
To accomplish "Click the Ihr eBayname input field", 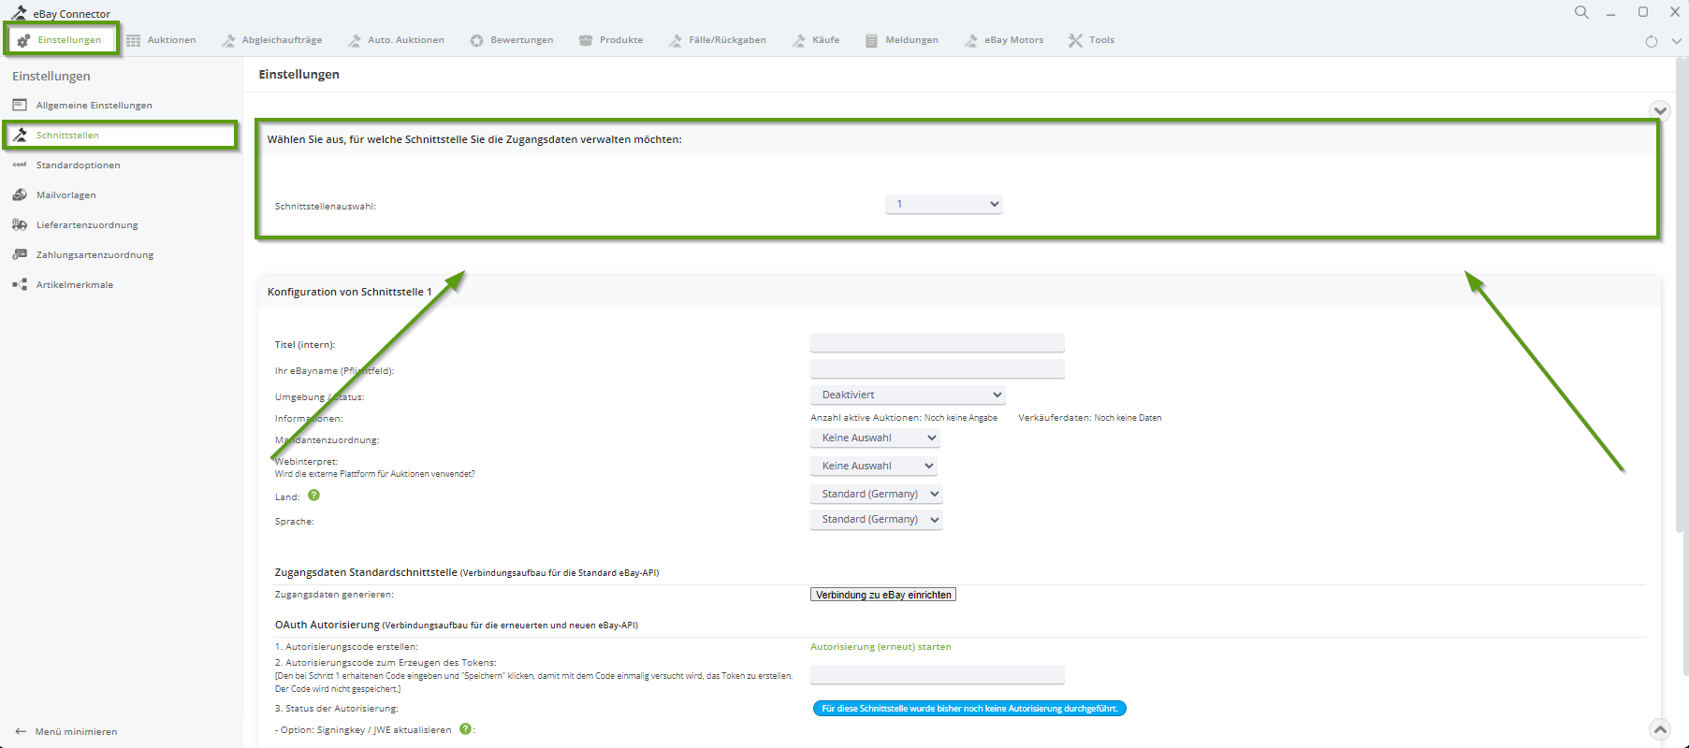I will tap(937, 369).
